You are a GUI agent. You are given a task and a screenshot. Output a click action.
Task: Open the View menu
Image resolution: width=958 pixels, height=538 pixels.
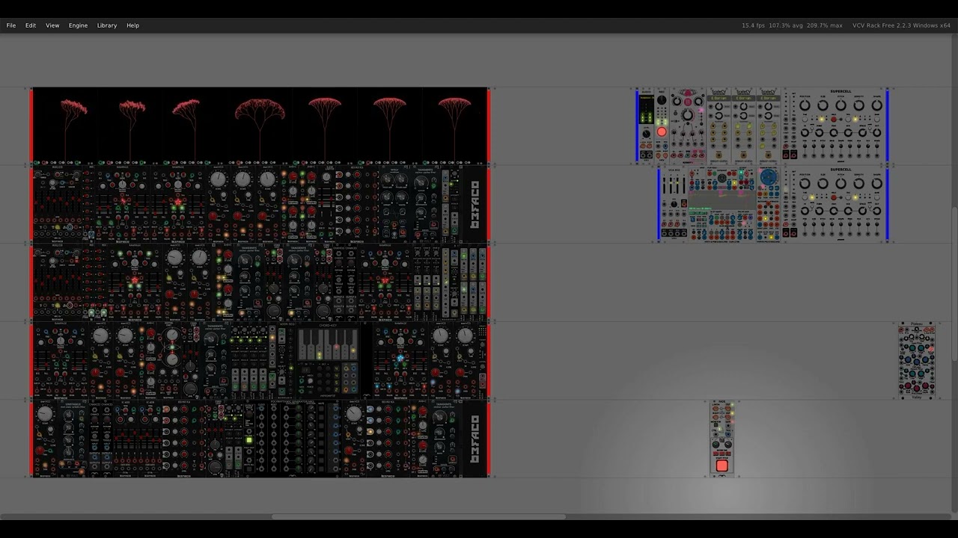(52, 25)
